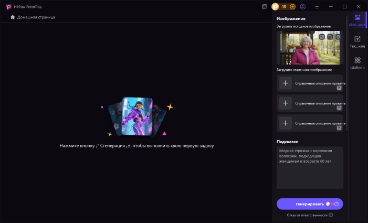
Task: Replace the source image via picture icon
Action: click(321, 37)
